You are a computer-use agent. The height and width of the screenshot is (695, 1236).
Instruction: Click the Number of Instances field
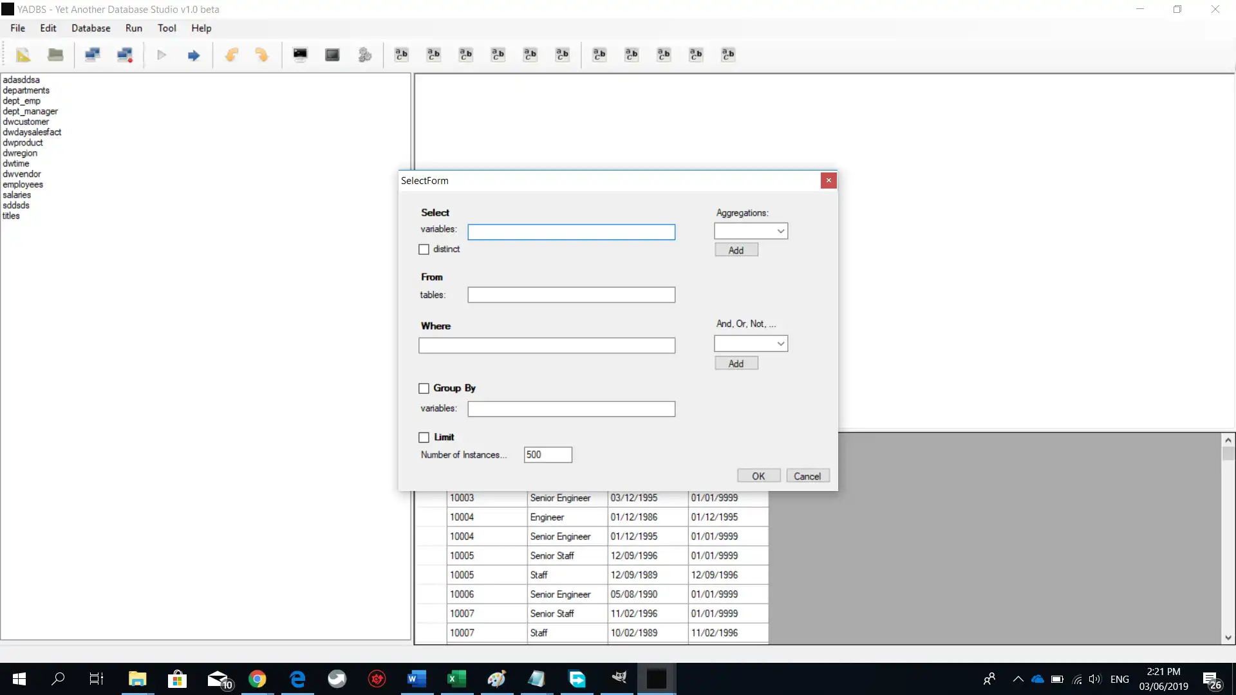click(x=547, y=455)
